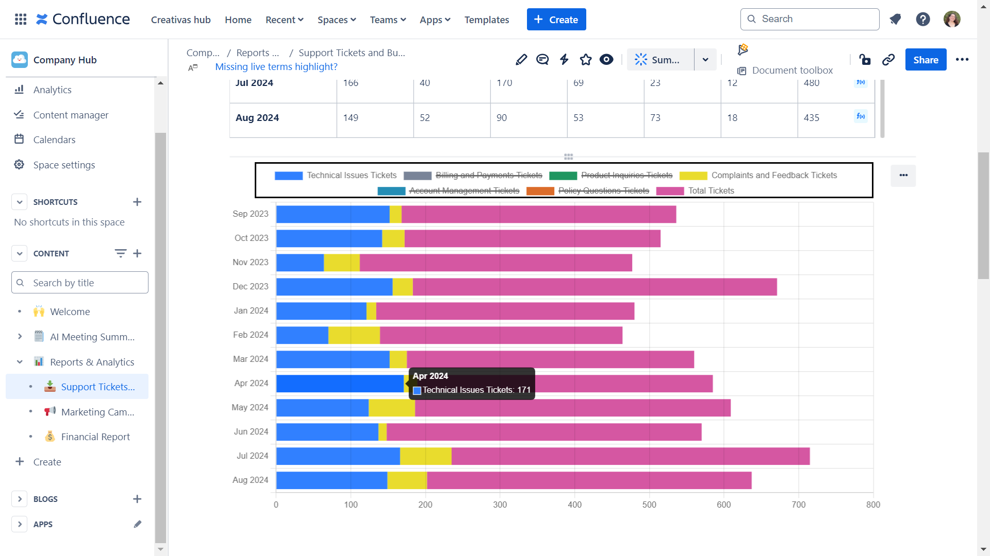Click the copy link icon
Image resolution: width=990 pixels, height=556 pixels.
click(888, 60)
